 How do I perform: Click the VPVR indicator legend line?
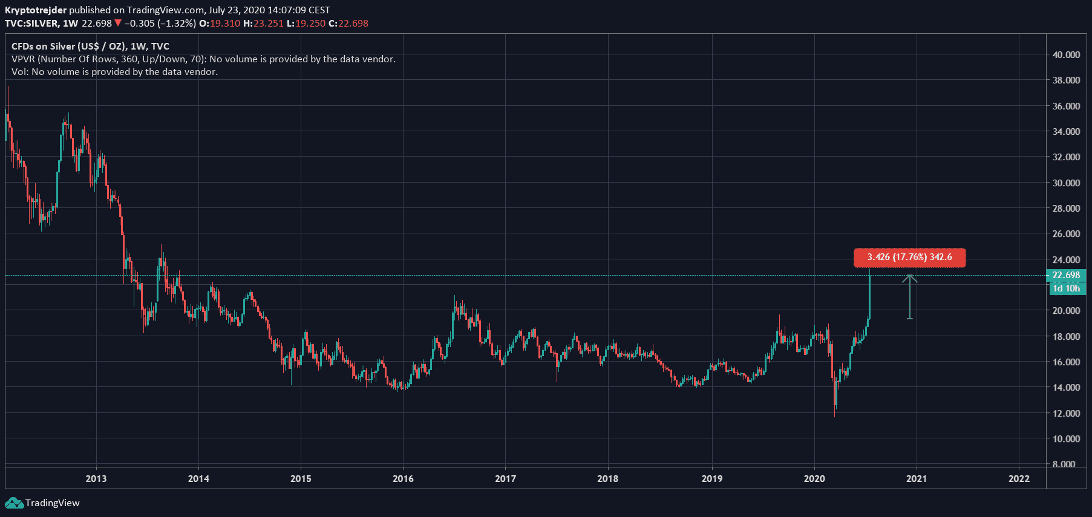tap(203, 59)
